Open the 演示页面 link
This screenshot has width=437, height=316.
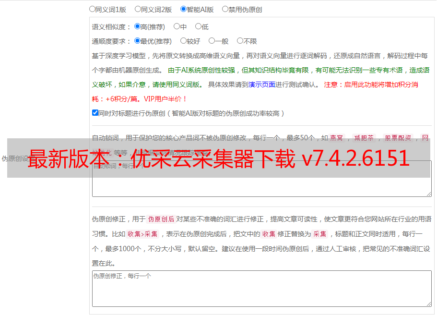[261, 85]
